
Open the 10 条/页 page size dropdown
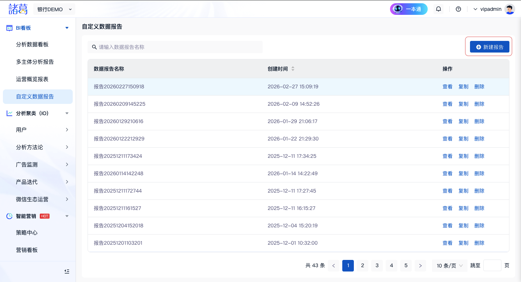(x=449, y=266)
